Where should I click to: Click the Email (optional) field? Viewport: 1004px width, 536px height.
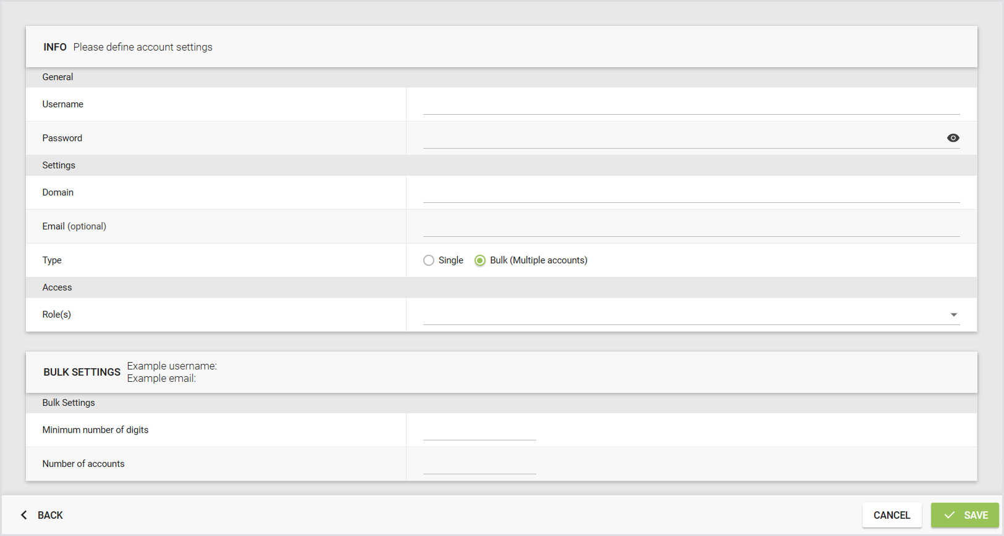tap(691, 227)
